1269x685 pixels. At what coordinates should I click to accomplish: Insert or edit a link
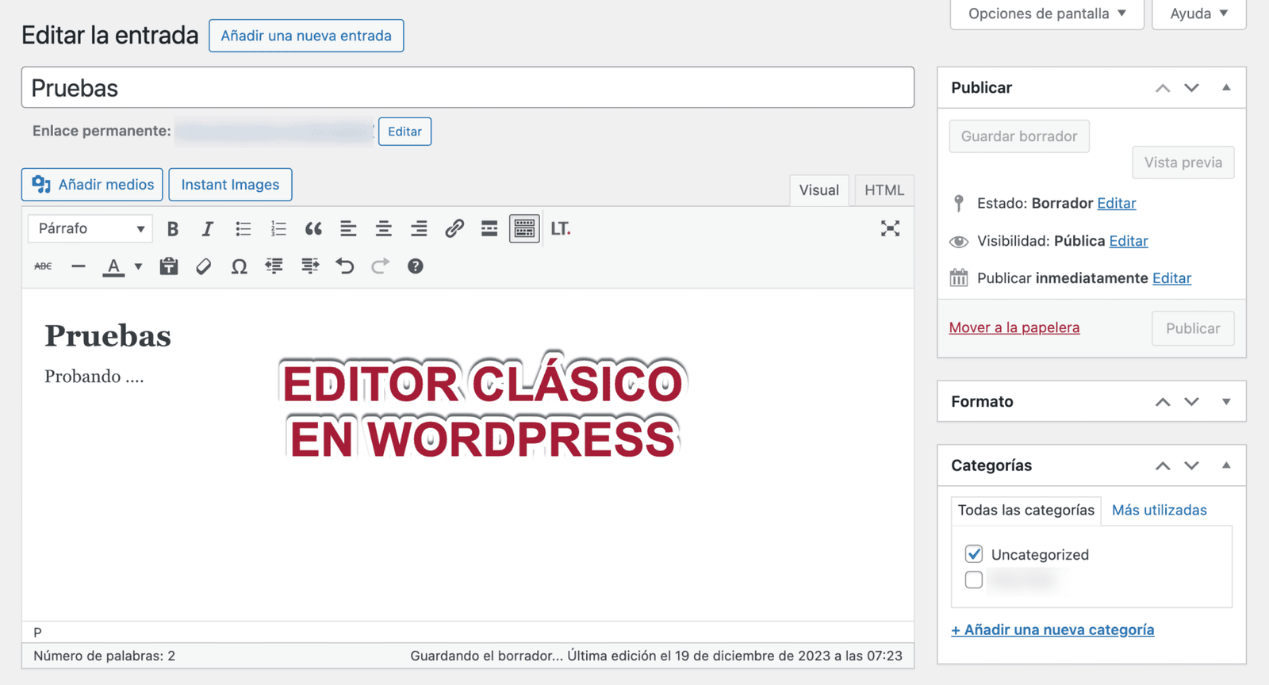(454, 229)
